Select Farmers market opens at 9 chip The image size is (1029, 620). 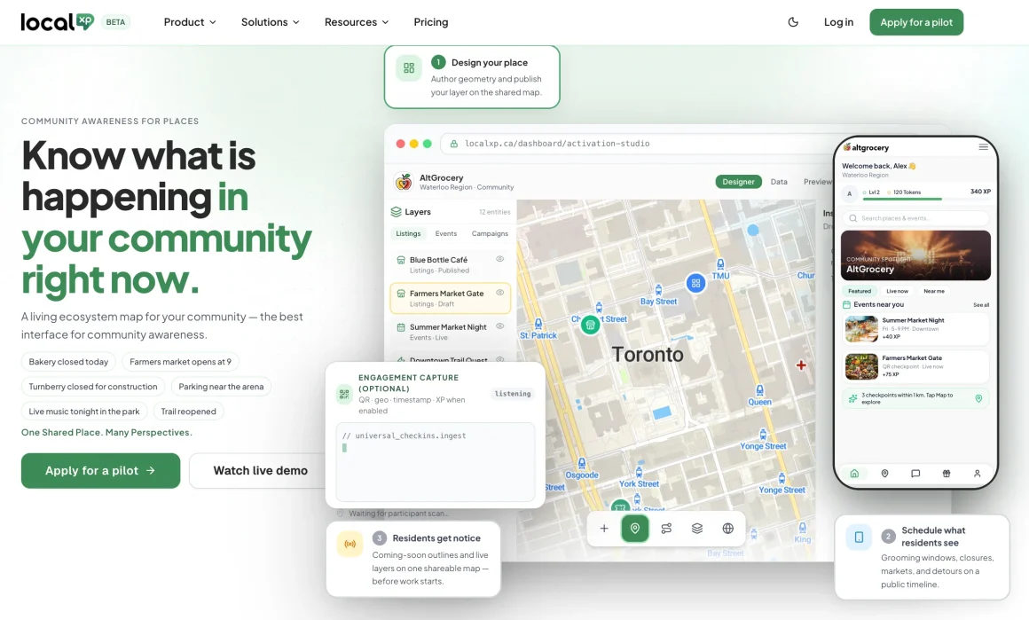point(180,362)
